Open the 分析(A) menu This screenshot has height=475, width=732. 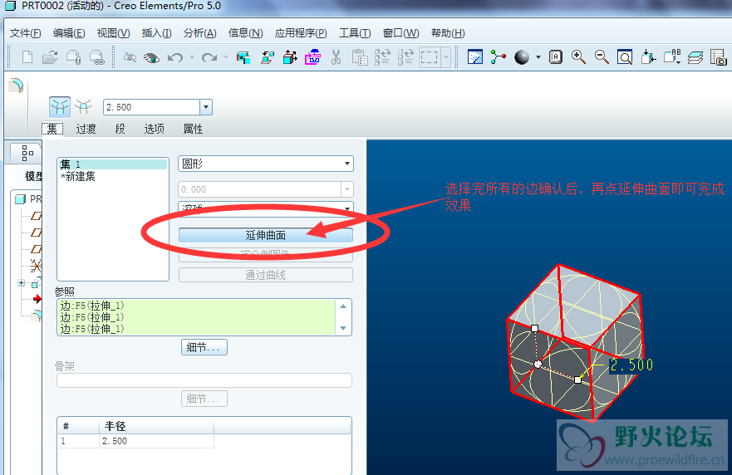pyautogui.click(x=199, y=33)
